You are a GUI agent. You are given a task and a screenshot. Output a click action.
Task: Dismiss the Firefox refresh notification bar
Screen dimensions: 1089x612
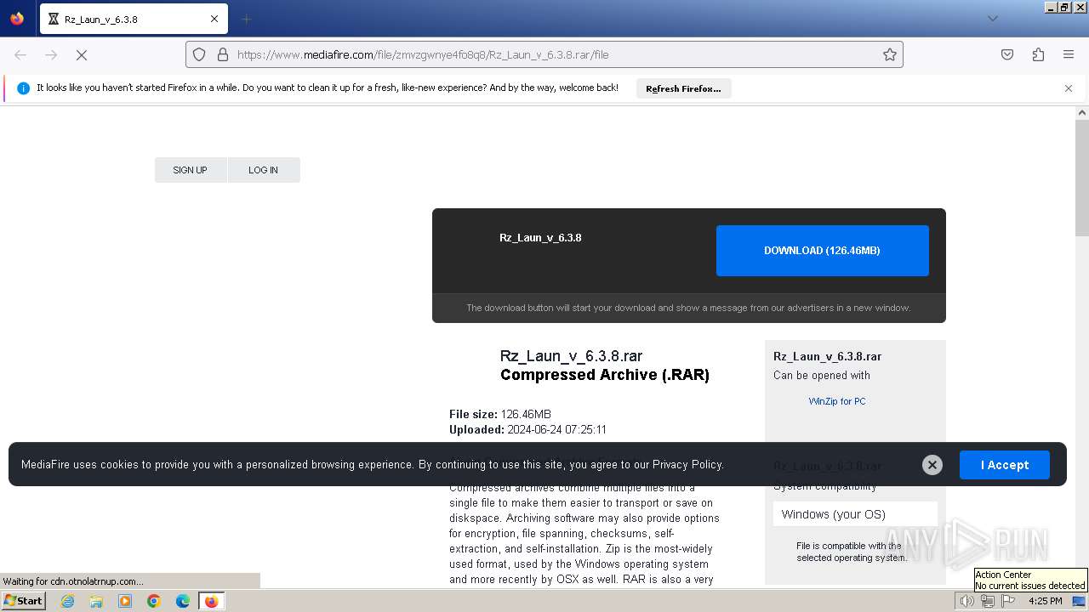point(1069,88)
